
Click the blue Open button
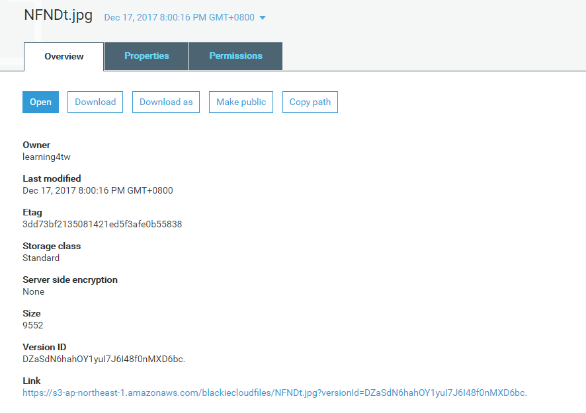click(x=40, y=102)
